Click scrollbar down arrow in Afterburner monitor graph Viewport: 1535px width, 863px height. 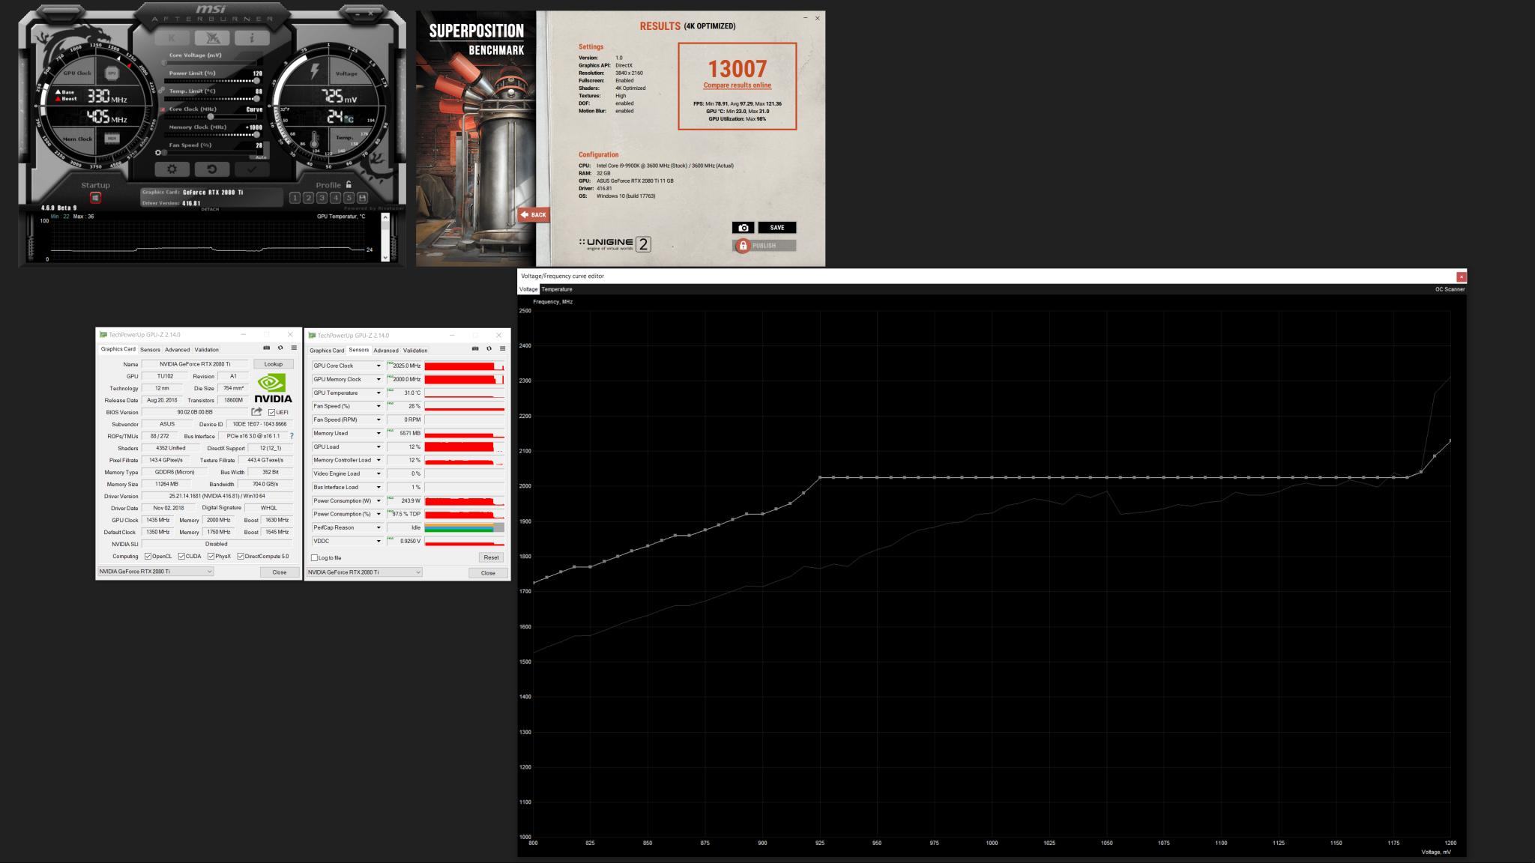385,257
